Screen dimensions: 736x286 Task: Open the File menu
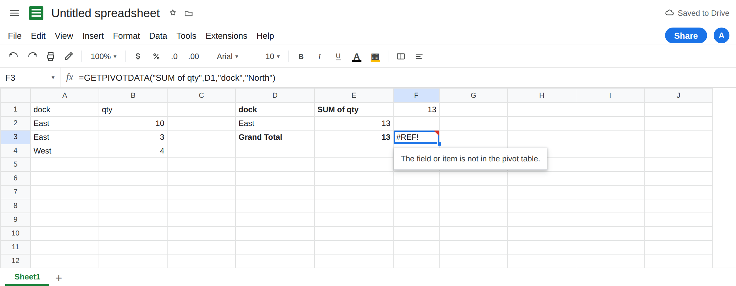pos(15,36)
